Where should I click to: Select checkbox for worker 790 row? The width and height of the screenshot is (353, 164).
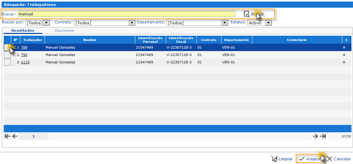pos(7,55)
